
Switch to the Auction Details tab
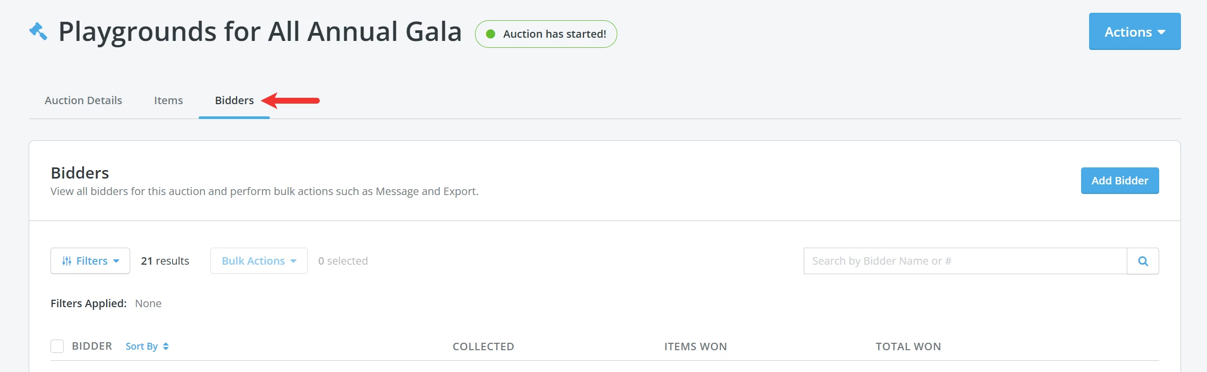[83, 100]
